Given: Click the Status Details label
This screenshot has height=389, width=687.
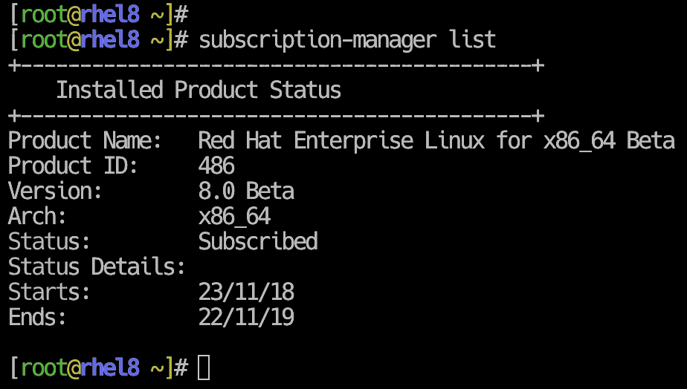Looking at the screenshot, I should pos(97,267).
